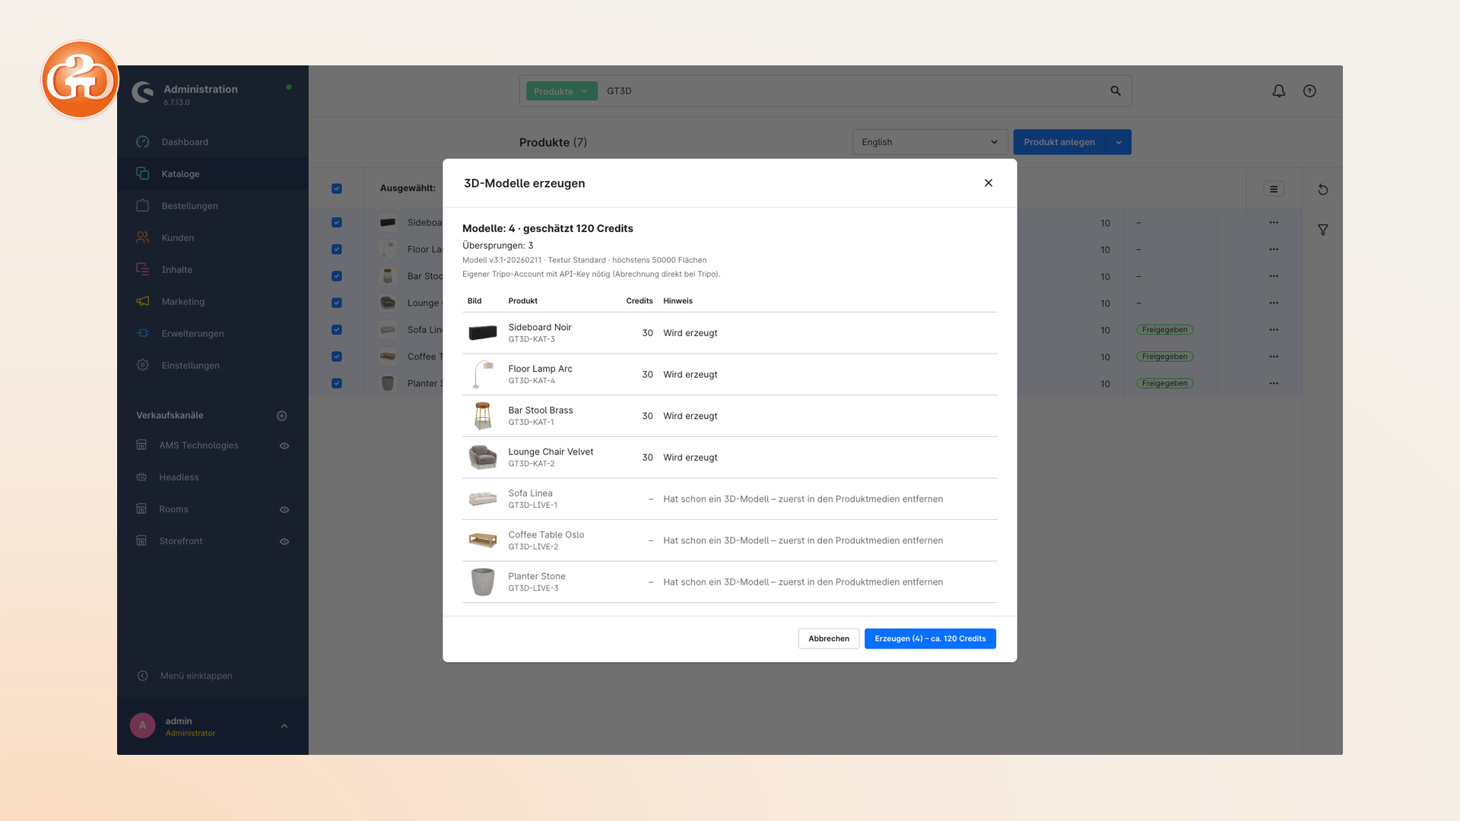Click the notifications bell icon
The height and width of the screenshot is (821, 1460).
(x=1279, y=91)
